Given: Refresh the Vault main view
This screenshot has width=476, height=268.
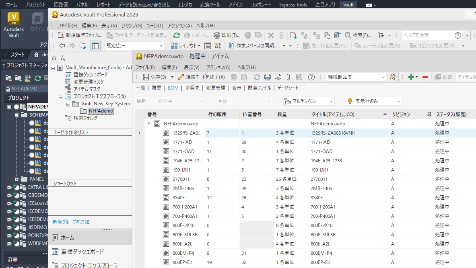Looking at the screenshot, I should point(176,35).
